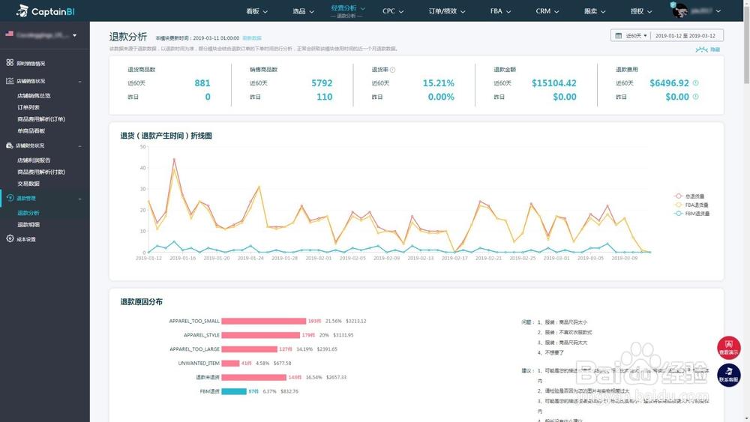Open the red demo video round button
Image resolution: width=750 pixels, height=422 pixels.
click(x=728, y=348)
